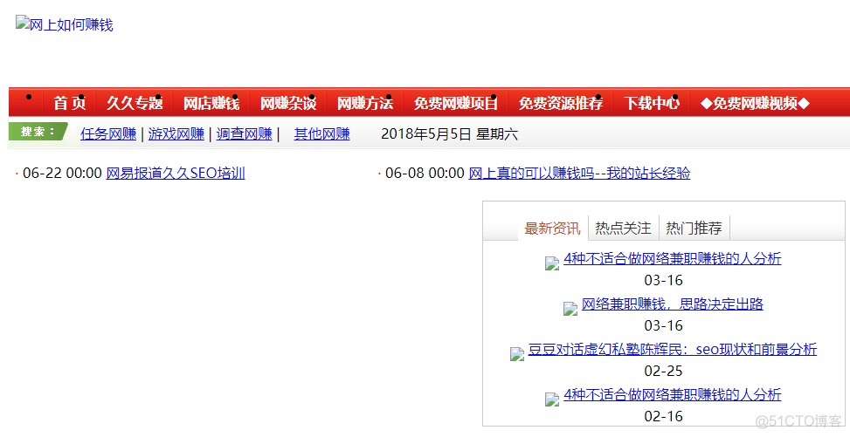Open the 首页 navigation item
The width and height of the screenshot is (850, 437).
coord(70,103)
